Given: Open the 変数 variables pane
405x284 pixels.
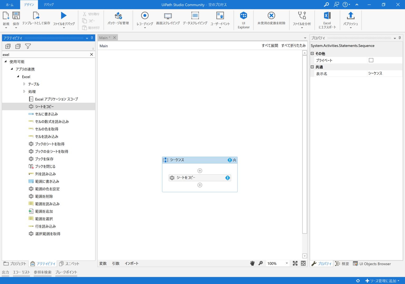Looking at the screenshot, I should pyautogui.click(x=103, y=263).
